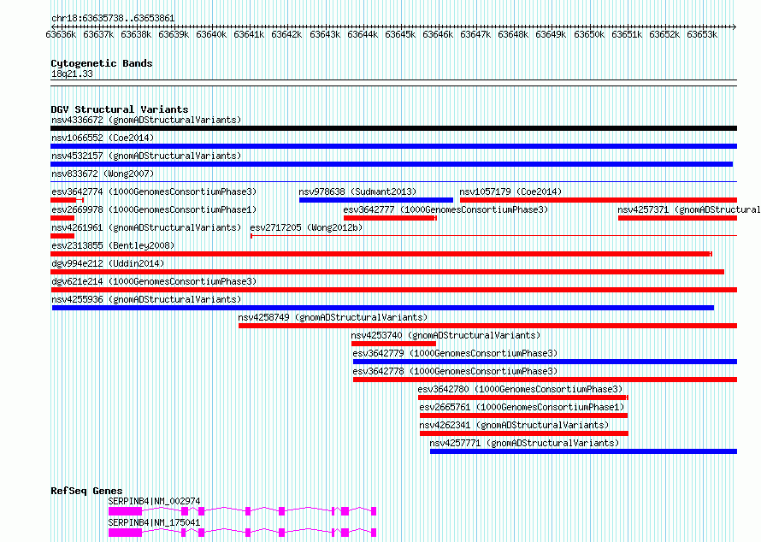The width and height of the screenshot is (761, 542).
Task: Click the 63646k ruler tick label
Action: [438, 34]
